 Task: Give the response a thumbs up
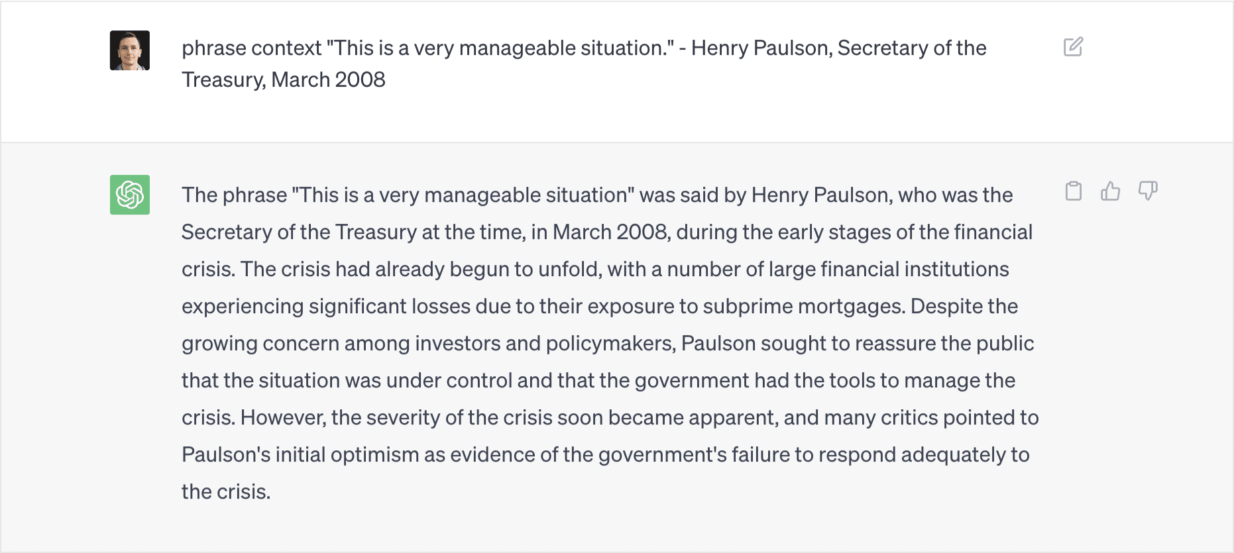coord(1111,191)
